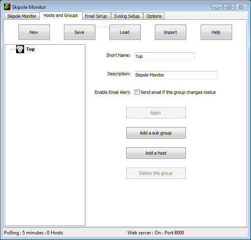
Task: Click Web server On Port 8000 status
Action: tap(156, 233)
